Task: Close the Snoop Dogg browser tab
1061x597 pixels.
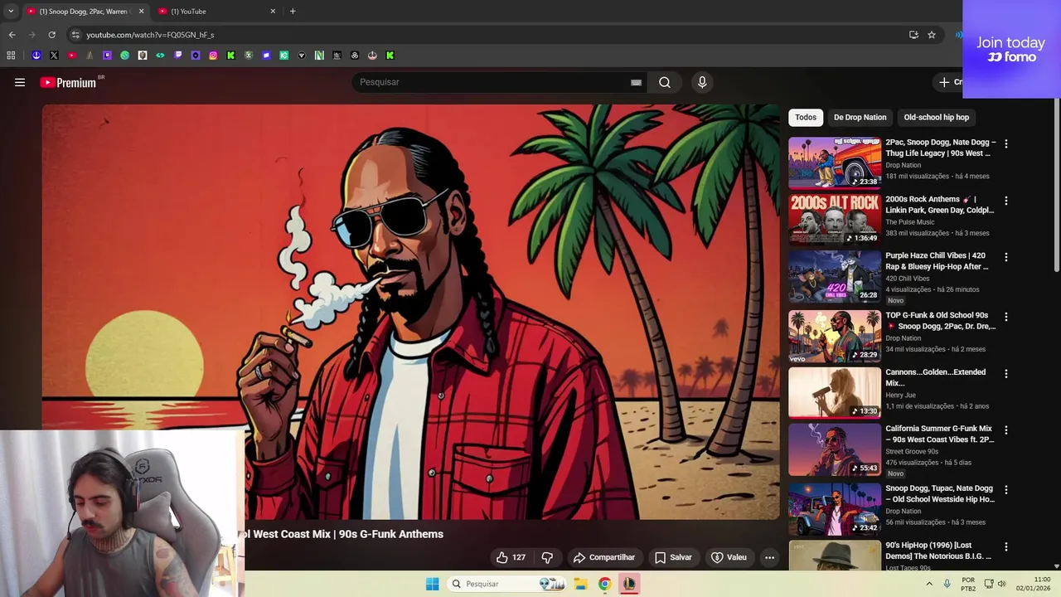Action: click(141, 11)
